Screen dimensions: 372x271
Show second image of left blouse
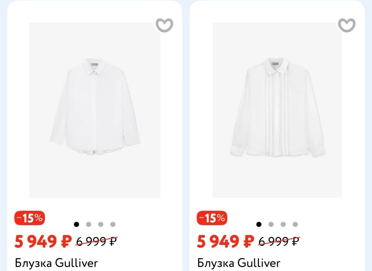89,224
